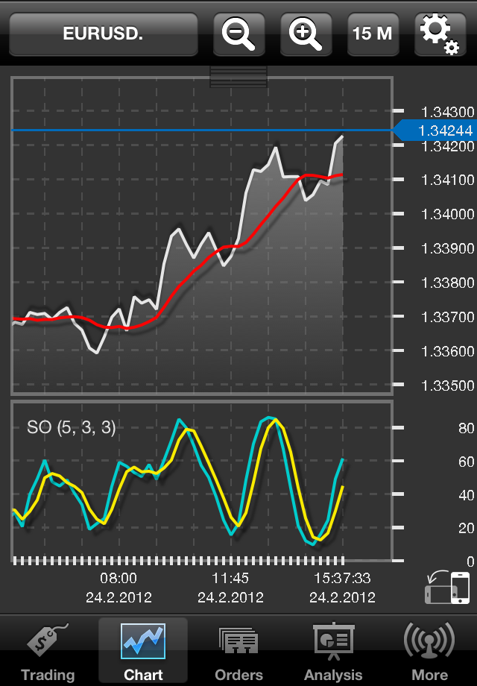Open the Trading tab
Screen dimensions: 477x686
pyautogui.click(x=48, y=652)
